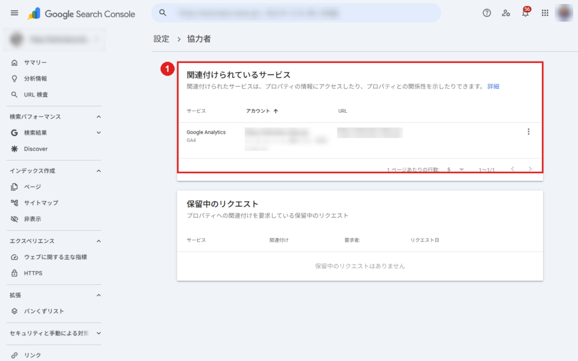Click the サマリー home icon
Viewport: 578px width, 361px height.
(14, 63)
